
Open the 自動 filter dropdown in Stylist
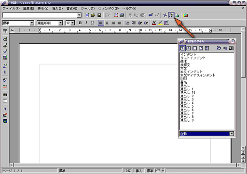point(232,134)
